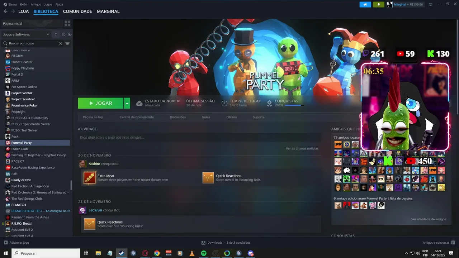Open the library grid view icon

coord(67,23)
